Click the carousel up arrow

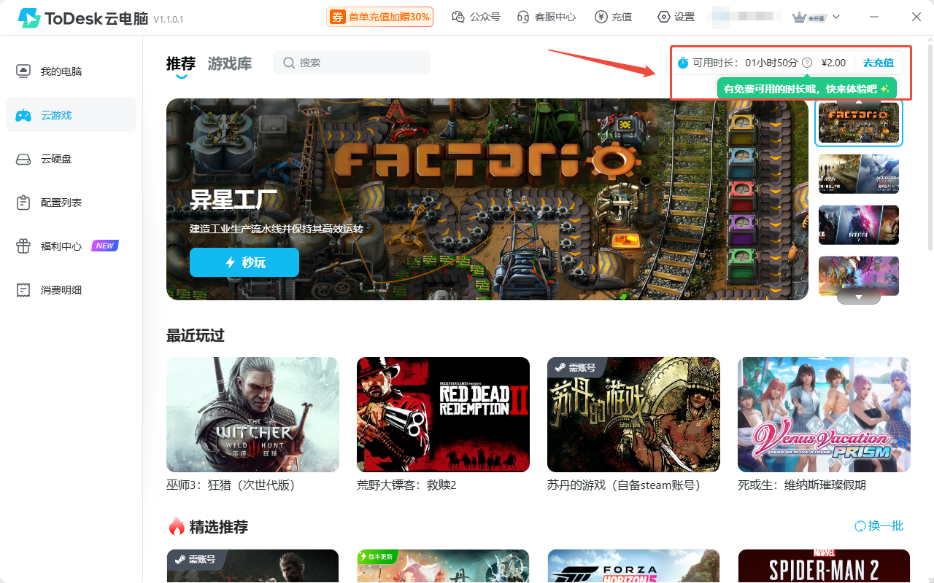pos(859,103)
